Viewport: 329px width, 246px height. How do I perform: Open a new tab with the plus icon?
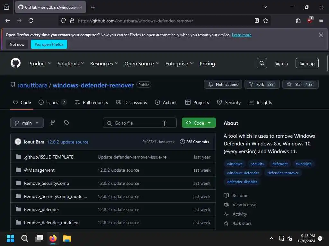pos(93,7)
